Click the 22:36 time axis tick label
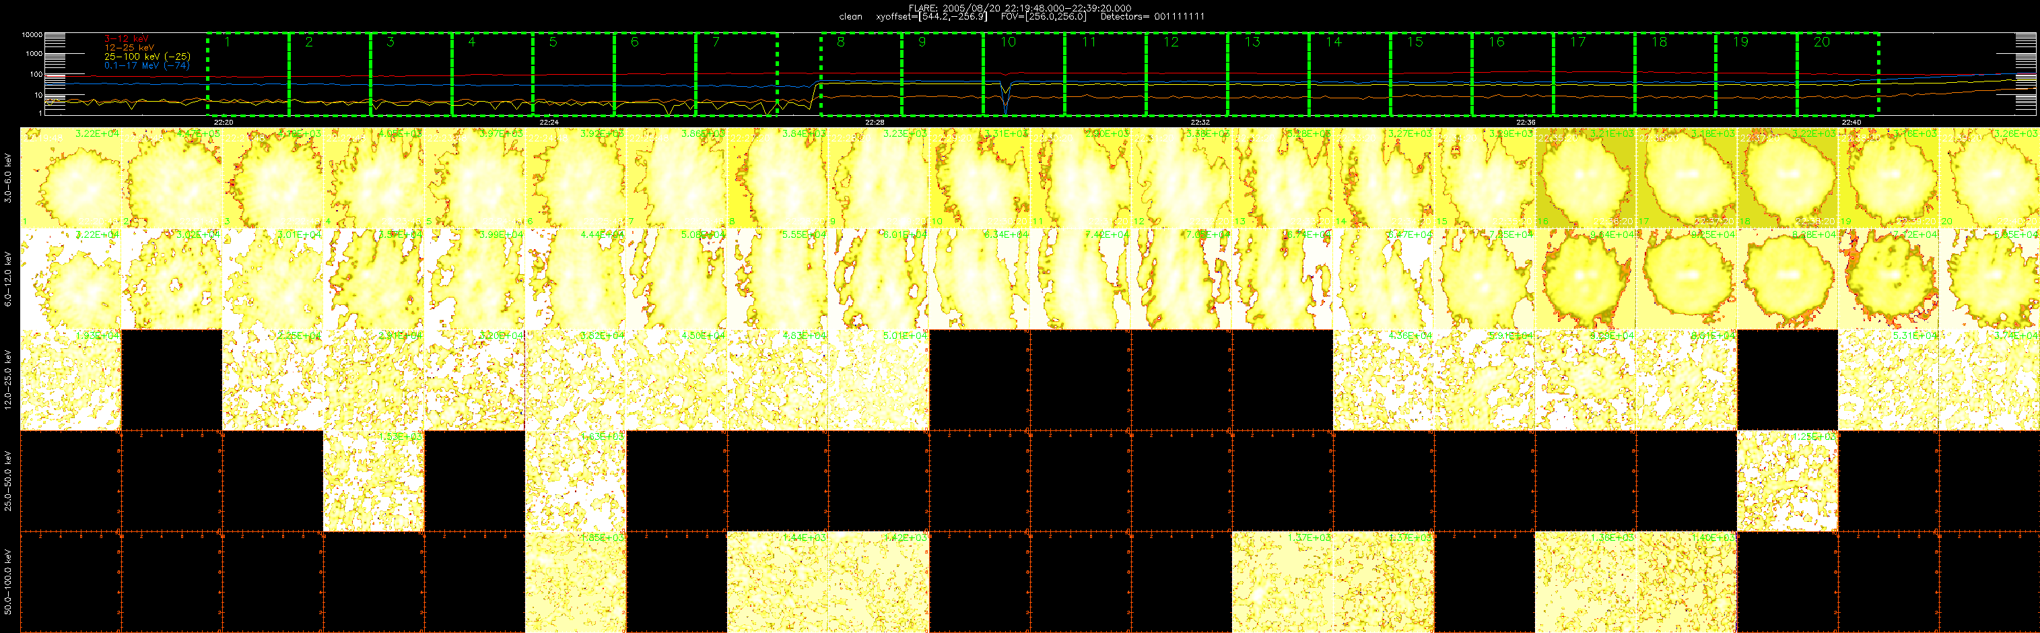The image size is (2040, 633). tap(1525, 122)
